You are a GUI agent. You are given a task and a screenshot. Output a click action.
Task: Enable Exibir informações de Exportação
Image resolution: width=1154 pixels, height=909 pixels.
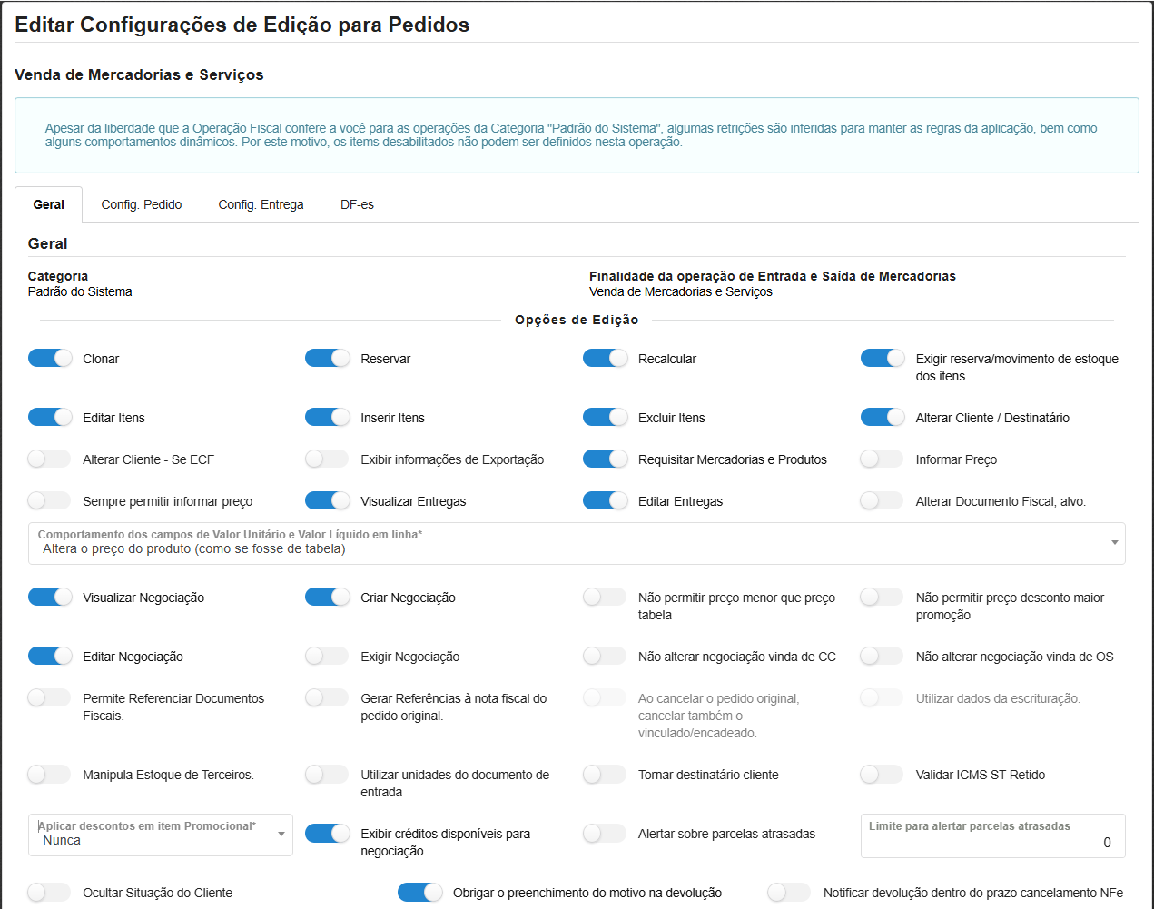pos(328,459)
